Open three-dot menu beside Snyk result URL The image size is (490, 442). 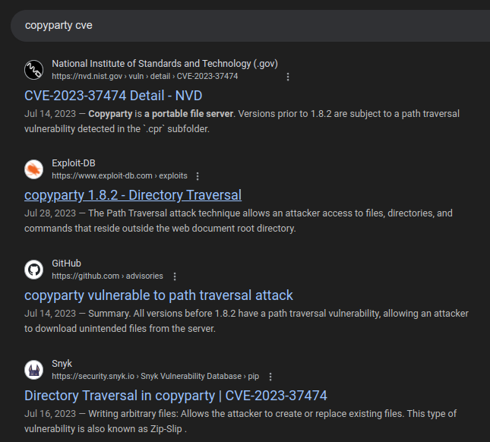coord(270,377)
